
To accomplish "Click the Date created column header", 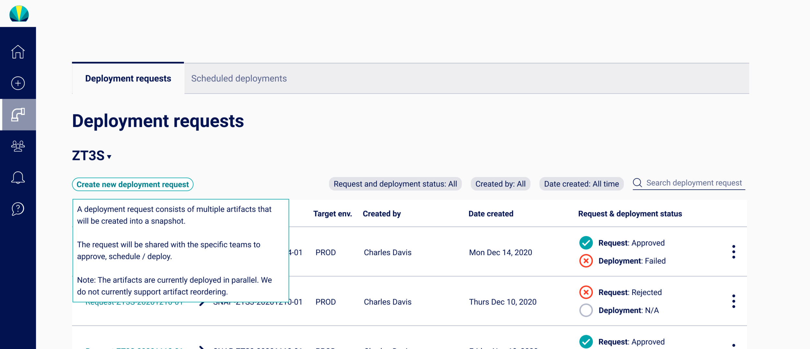I will pyautogui.click(x=491, y=214).
